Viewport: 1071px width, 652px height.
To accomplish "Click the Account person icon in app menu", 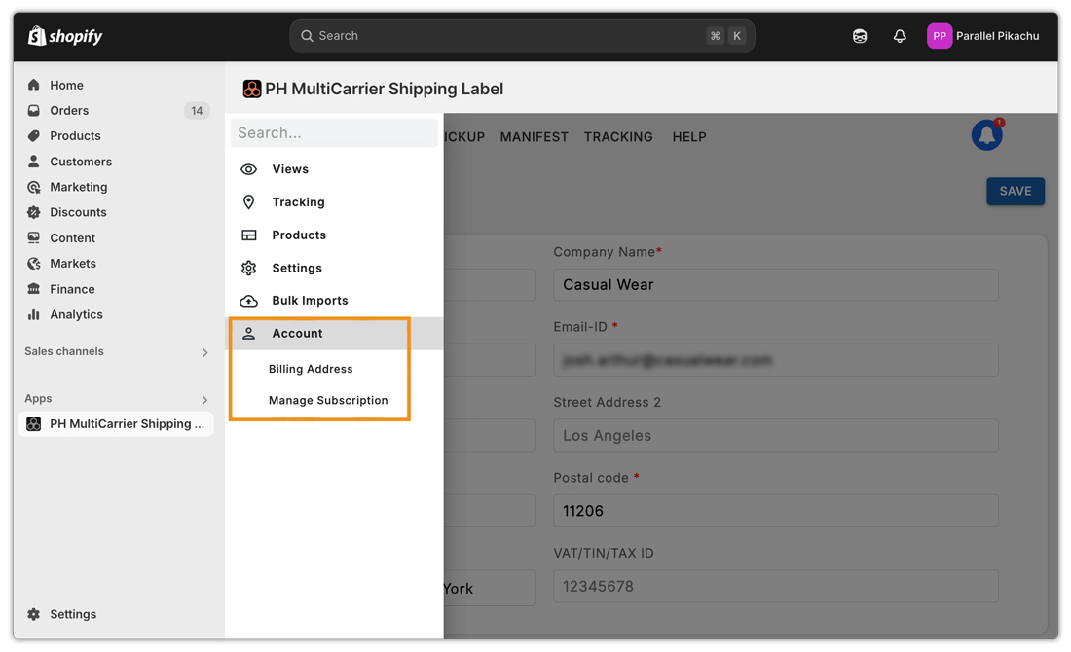I will [248, 333].
